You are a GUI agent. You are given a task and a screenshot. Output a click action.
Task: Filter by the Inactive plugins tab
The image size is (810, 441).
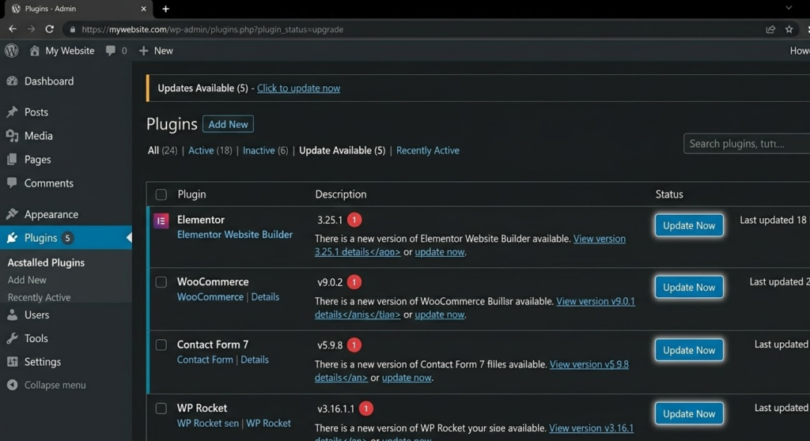pos(259,150)
